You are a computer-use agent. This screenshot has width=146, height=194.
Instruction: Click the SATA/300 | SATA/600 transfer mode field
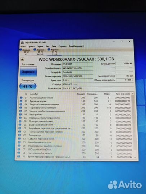[x=78, y=76]
